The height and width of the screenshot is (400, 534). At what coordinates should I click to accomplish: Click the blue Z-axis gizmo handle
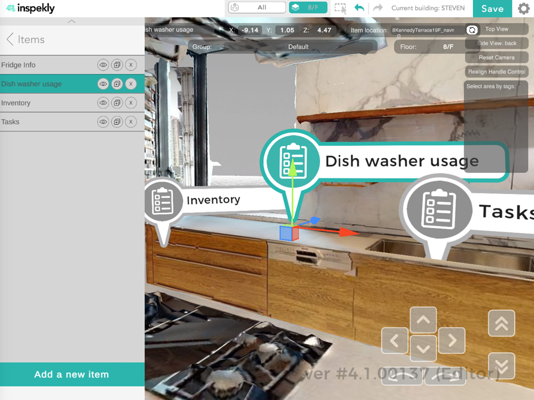(x=315, y=220)
